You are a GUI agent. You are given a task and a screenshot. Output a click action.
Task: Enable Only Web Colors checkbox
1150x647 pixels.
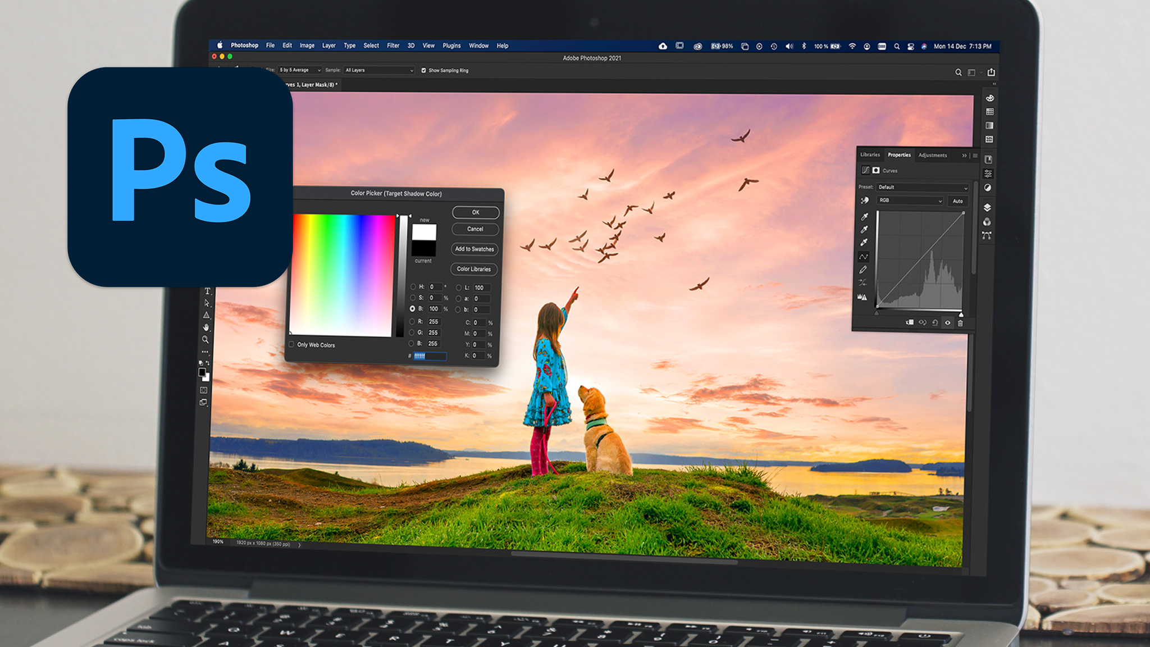pos(291,344)
